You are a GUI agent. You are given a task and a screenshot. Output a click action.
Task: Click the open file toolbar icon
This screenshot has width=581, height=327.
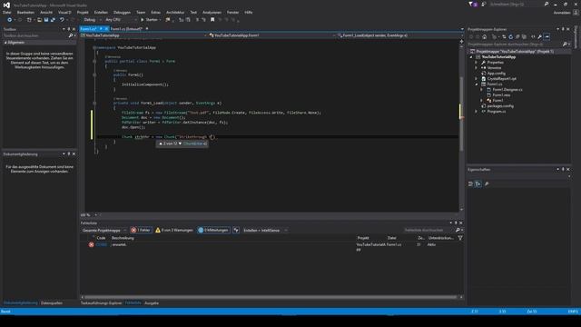(x=39, y=20)
